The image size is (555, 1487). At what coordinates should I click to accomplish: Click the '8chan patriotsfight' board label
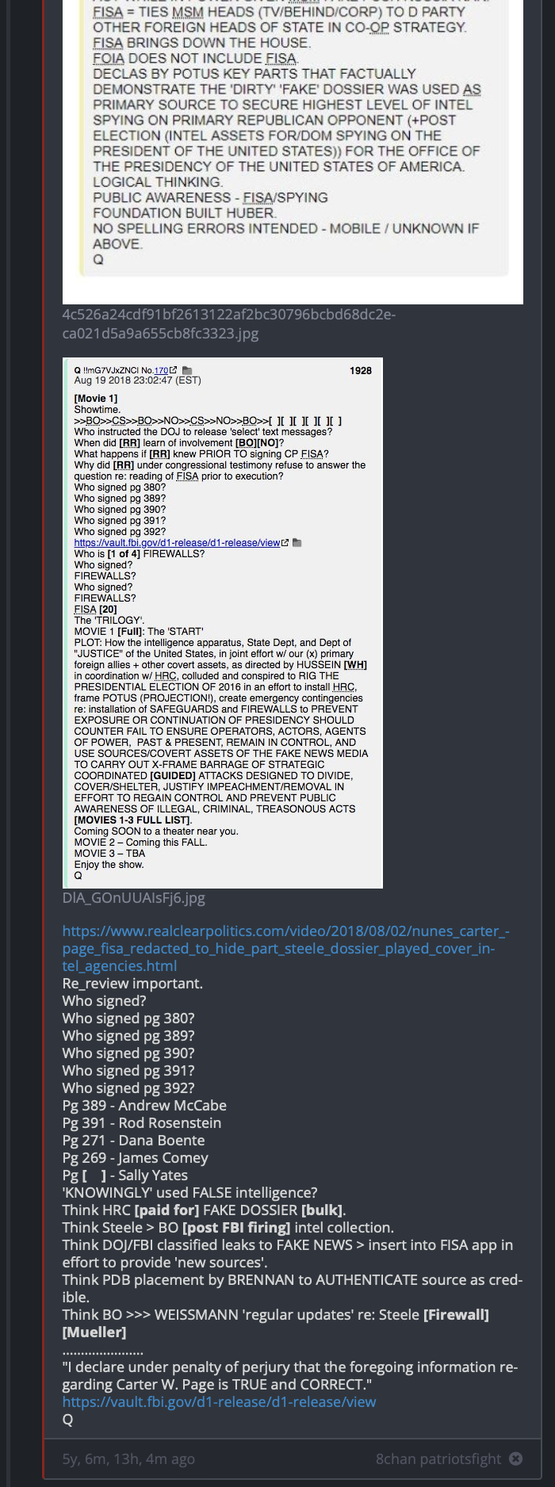point(438,1458)
